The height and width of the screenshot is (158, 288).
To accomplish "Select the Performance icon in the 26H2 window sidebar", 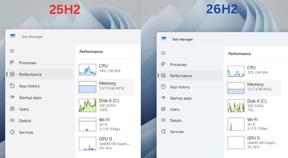I will coord(163,76).
